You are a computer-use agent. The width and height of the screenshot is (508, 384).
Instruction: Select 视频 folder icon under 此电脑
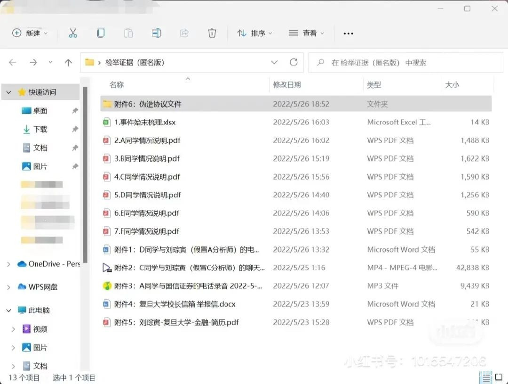click(26, 329)
